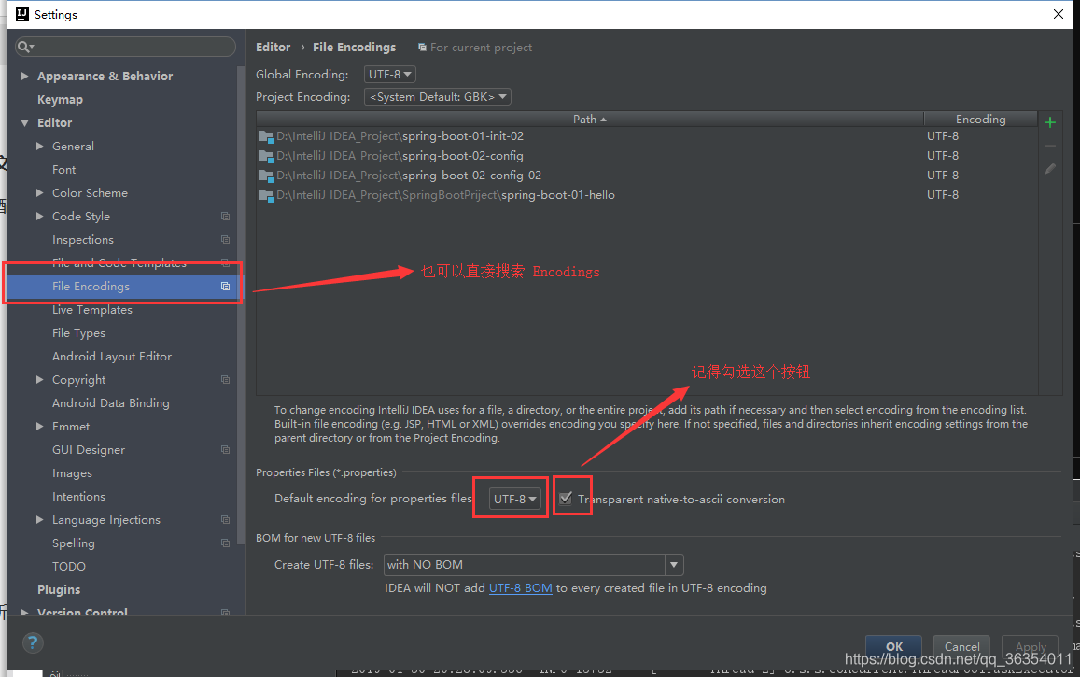Click project-level icon next to Spelling
The image size is (1080, 677).
225,543
